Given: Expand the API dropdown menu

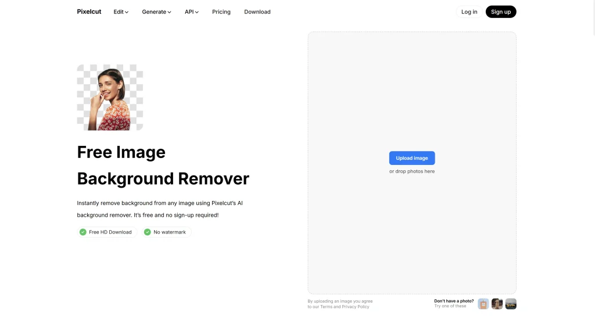Looking at the screenshot, I should click(192, 12).
